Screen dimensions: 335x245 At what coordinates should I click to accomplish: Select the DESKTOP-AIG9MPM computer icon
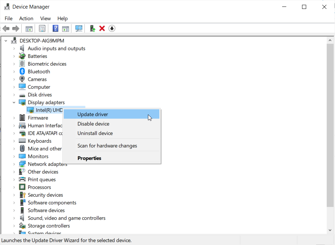[14, 40]
